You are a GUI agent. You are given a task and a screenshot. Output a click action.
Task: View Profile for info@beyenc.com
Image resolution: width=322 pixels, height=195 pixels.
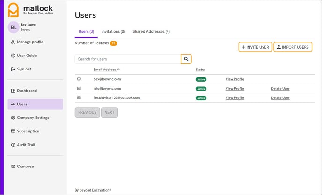(235, 88)
